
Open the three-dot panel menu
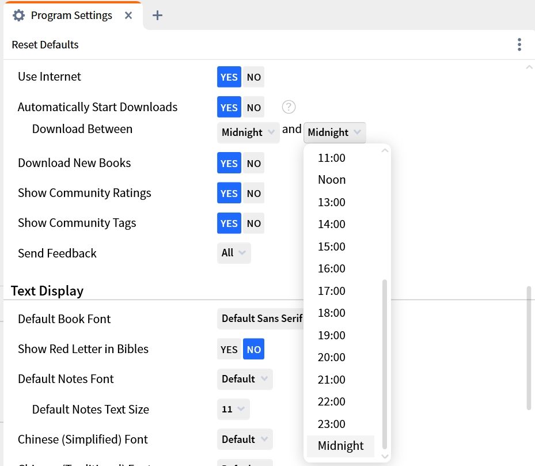519,45
